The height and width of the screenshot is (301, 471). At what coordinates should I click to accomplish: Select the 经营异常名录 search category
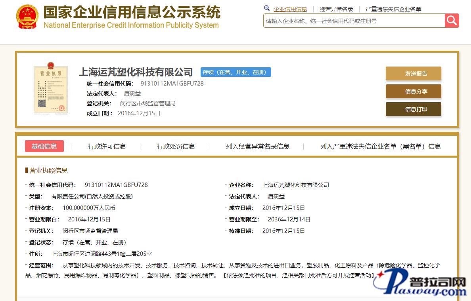pos(336,9)
